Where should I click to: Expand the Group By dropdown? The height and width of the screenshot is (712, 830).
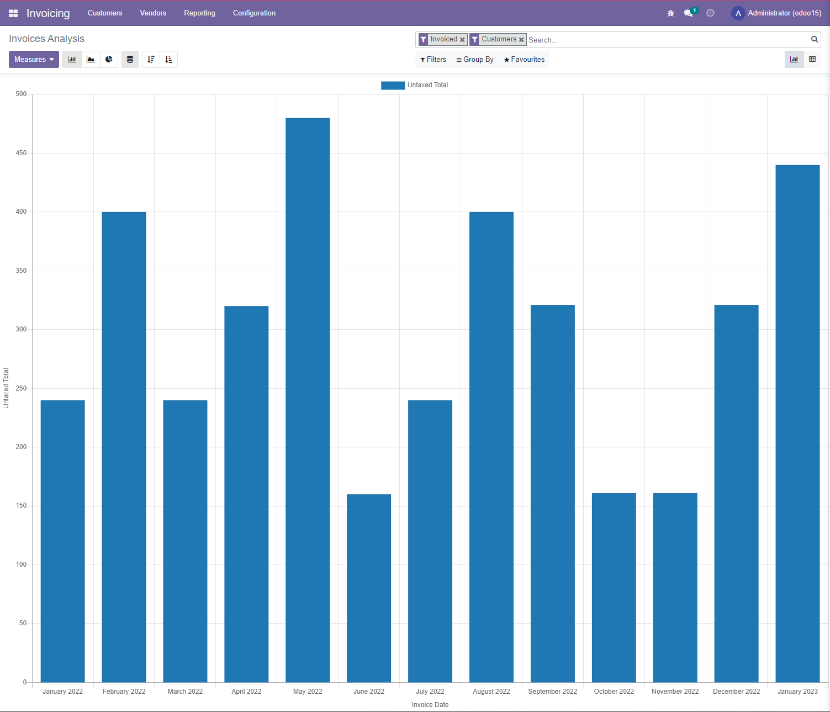475,59
